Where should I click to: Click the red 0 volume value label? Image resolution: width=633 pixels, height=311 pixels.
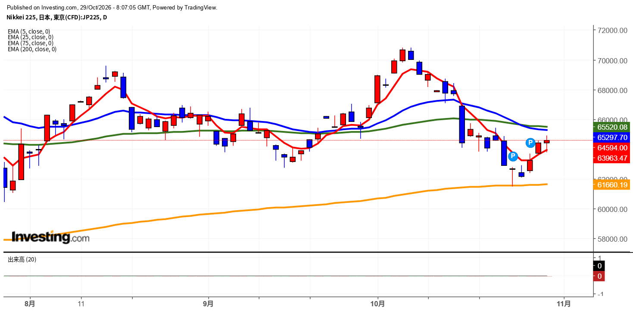[x=599, y=276]
